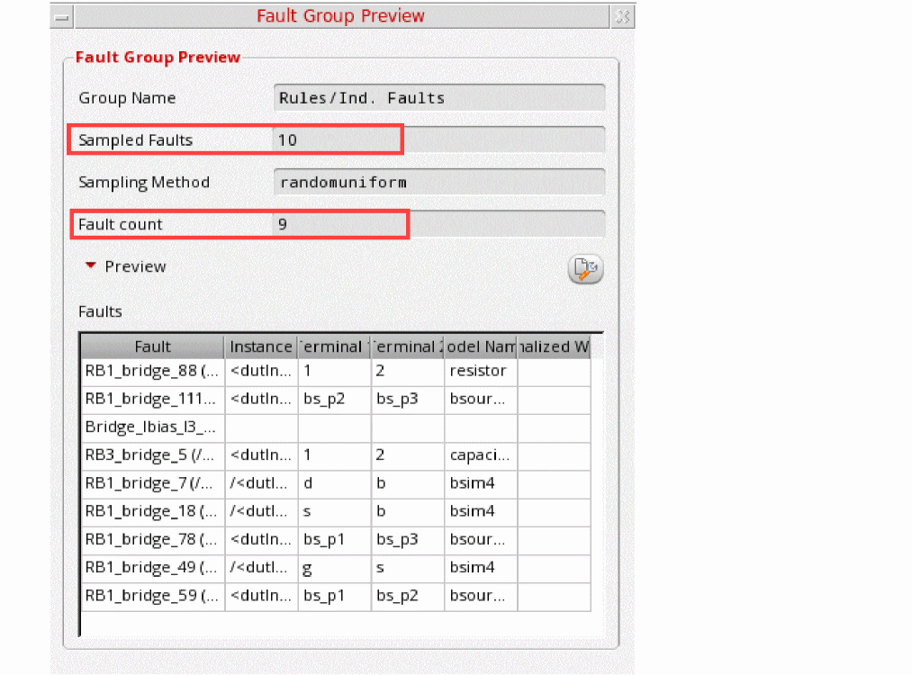Collapse the Preview section triangle
The width and height of the screenshot is (912, 675).
90,265
